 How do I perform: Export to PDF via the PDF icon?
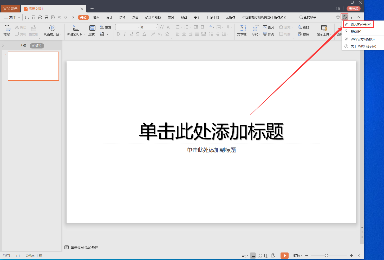point(40,17)
